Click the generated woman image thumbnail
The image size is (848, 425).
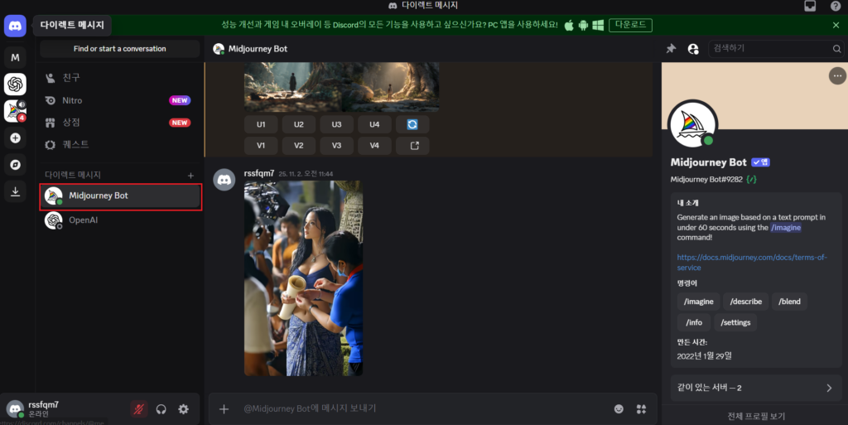coord(303,278)
